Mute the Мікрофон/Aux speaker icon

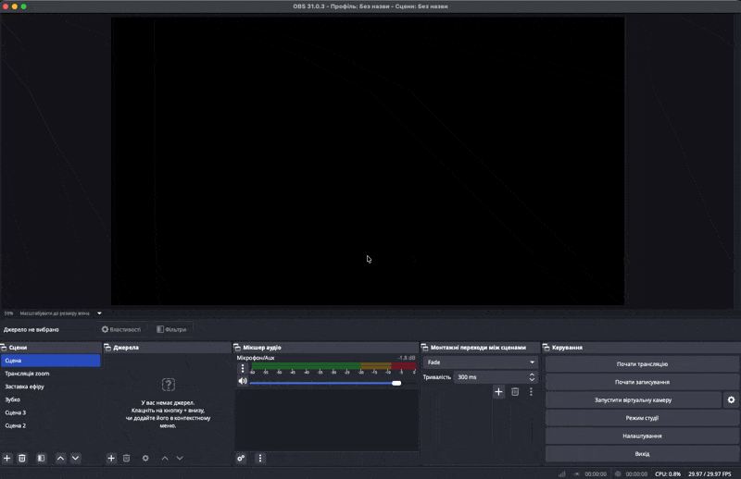(243, 381)
